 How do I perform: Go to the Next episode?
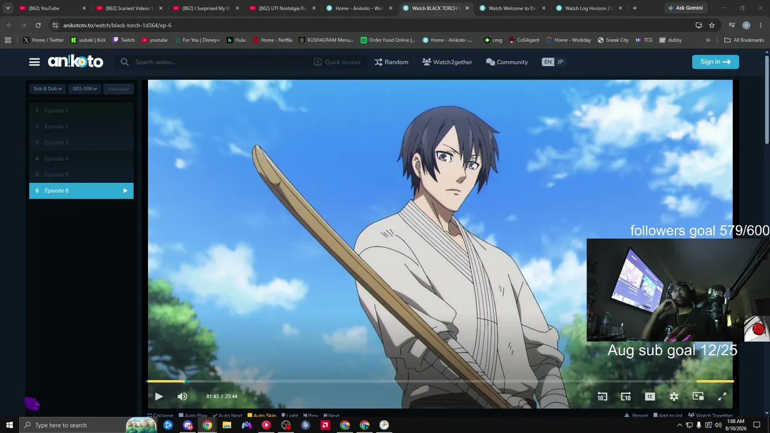pos(331,416)
